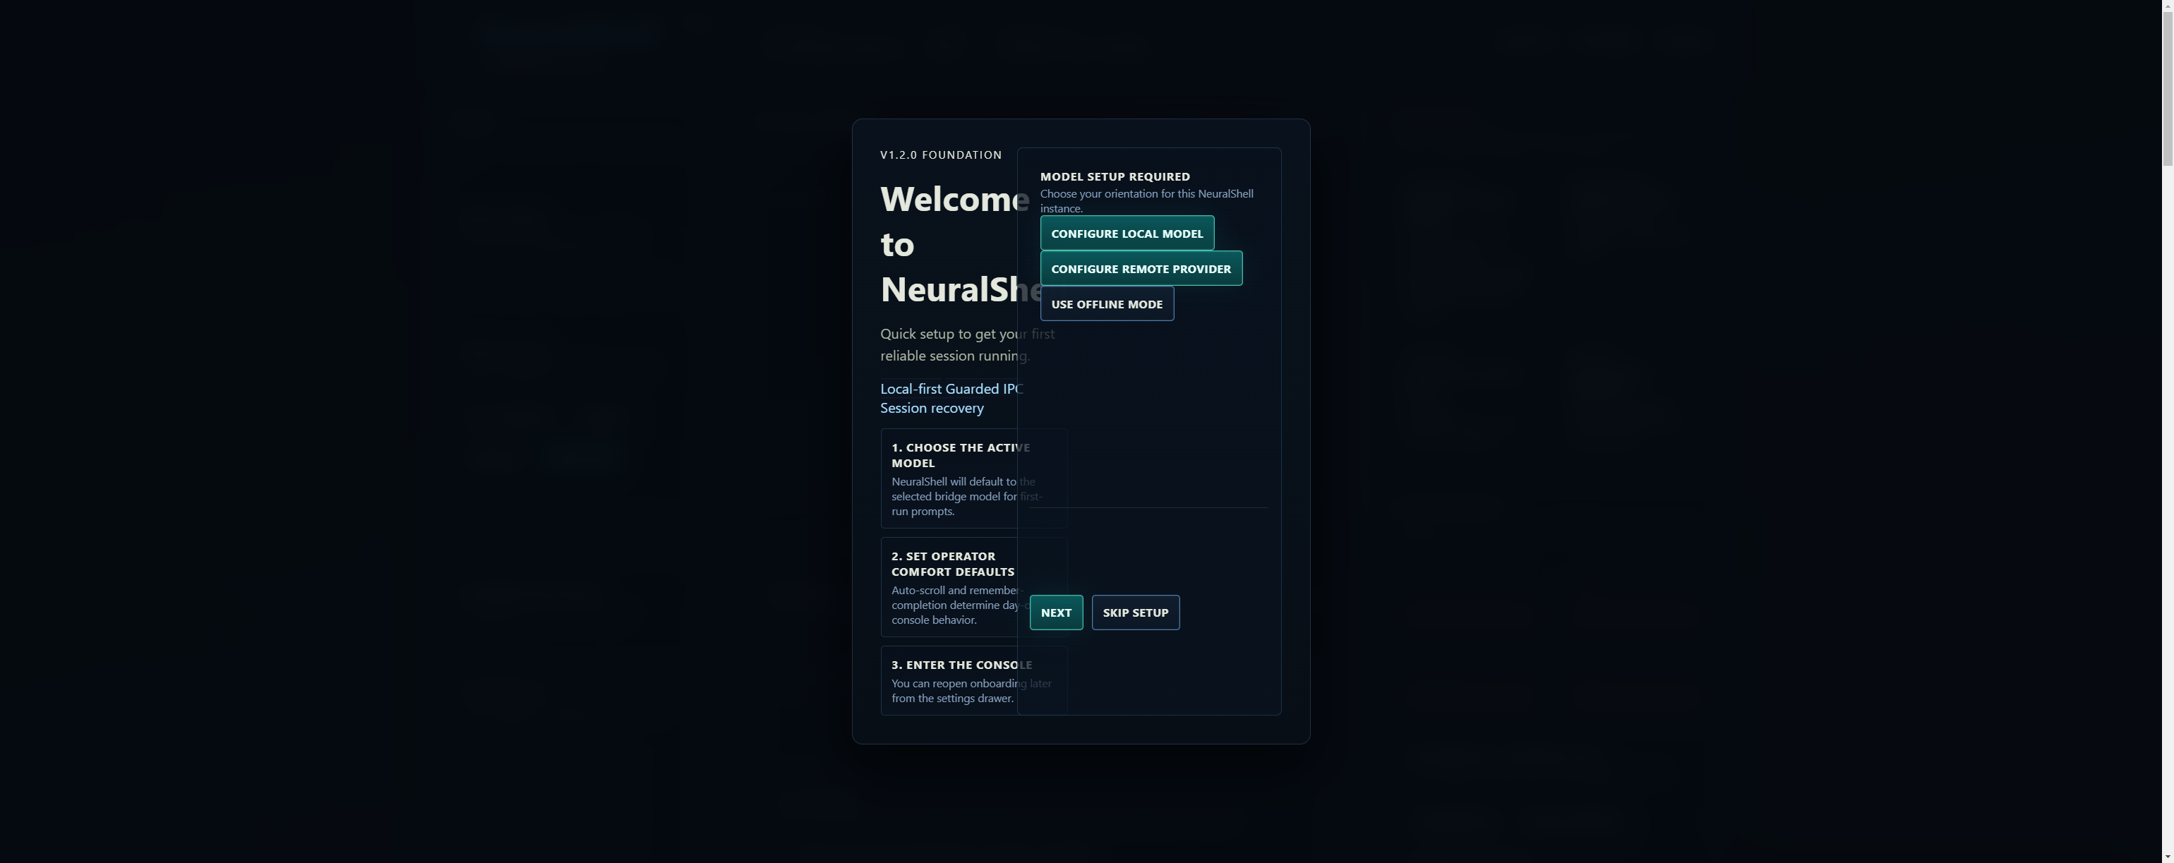
Task: Click 'Auto-scroll and remember' description text
Action: (x=961, y=605)
